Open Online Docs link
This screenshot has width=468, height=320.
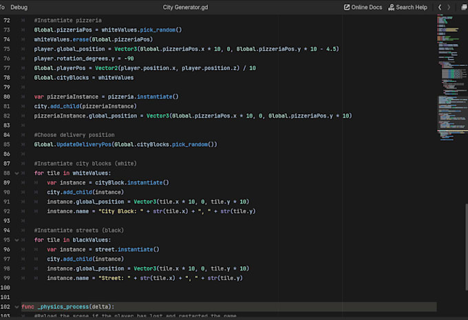[363, 7]
